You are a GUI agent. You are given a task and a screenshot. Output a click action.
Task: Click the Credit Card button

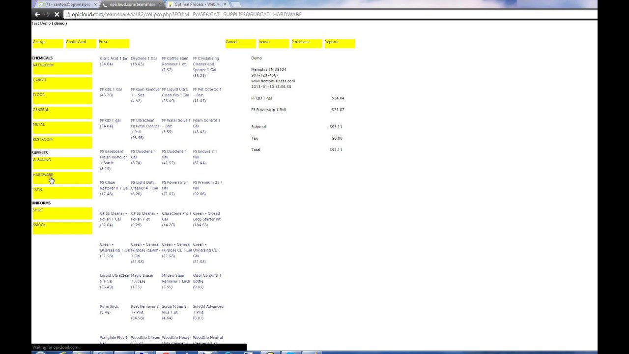tap(81, 44)
